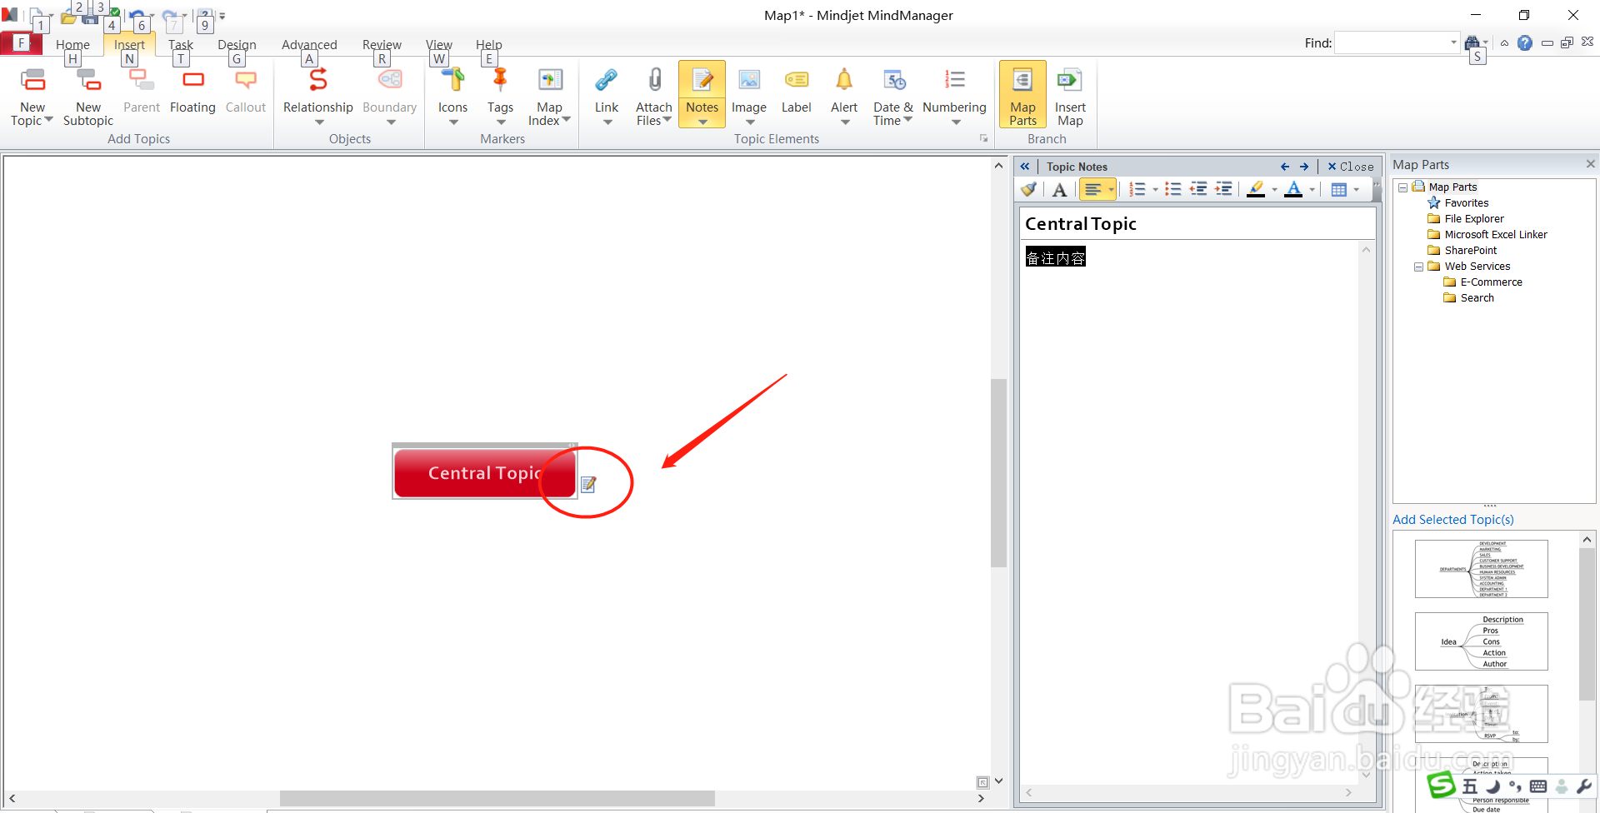Apply highlight color in Topic Notes

click(x=1257, y=190)
